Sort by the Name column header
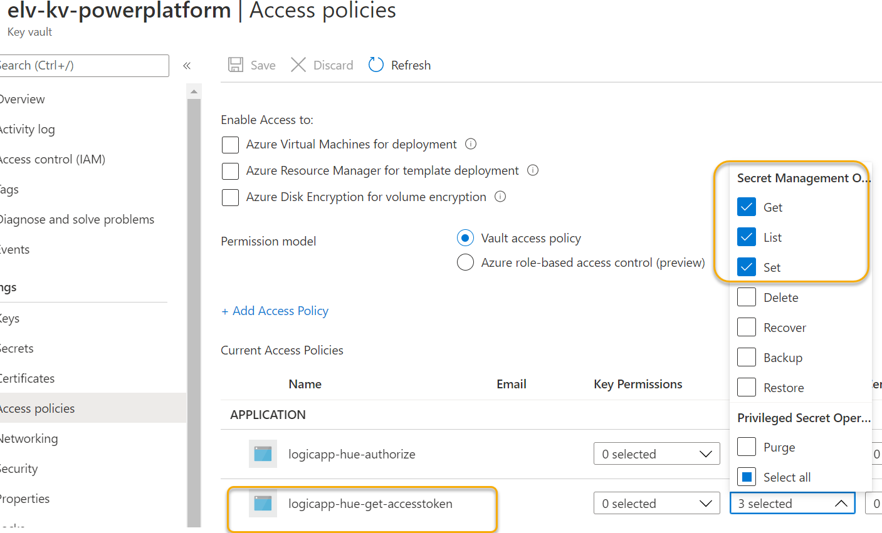The image size is (882, 533). [305, 384]
